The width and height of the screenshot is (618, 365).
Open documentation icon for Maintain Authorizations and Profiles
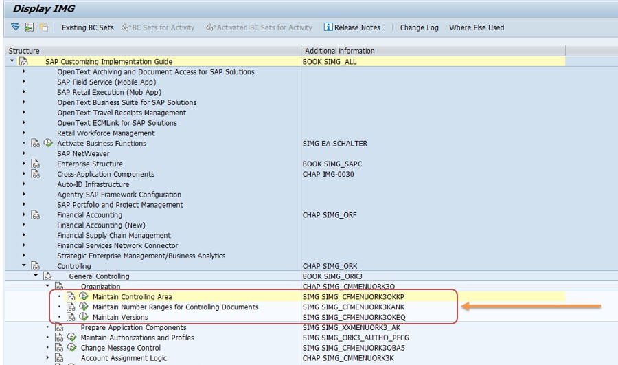(x=59, y=338)
